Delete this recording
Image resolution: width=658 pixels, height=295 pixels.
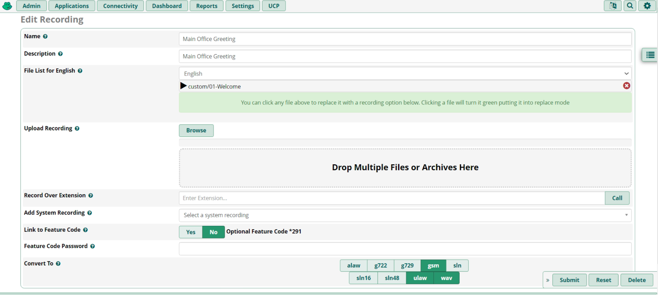(x=637, y=280)
